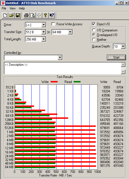129x179 pixels.
Task: Click write value 495646
Action: tap(105, 123)
